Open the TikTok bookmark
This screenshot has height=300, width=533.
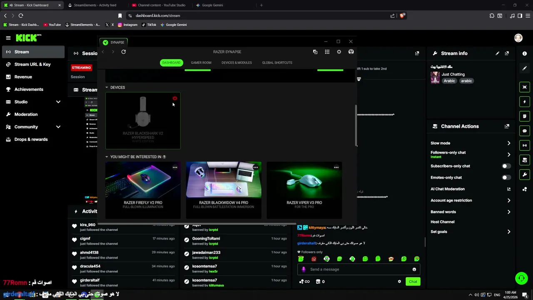[x=149, y=25]
